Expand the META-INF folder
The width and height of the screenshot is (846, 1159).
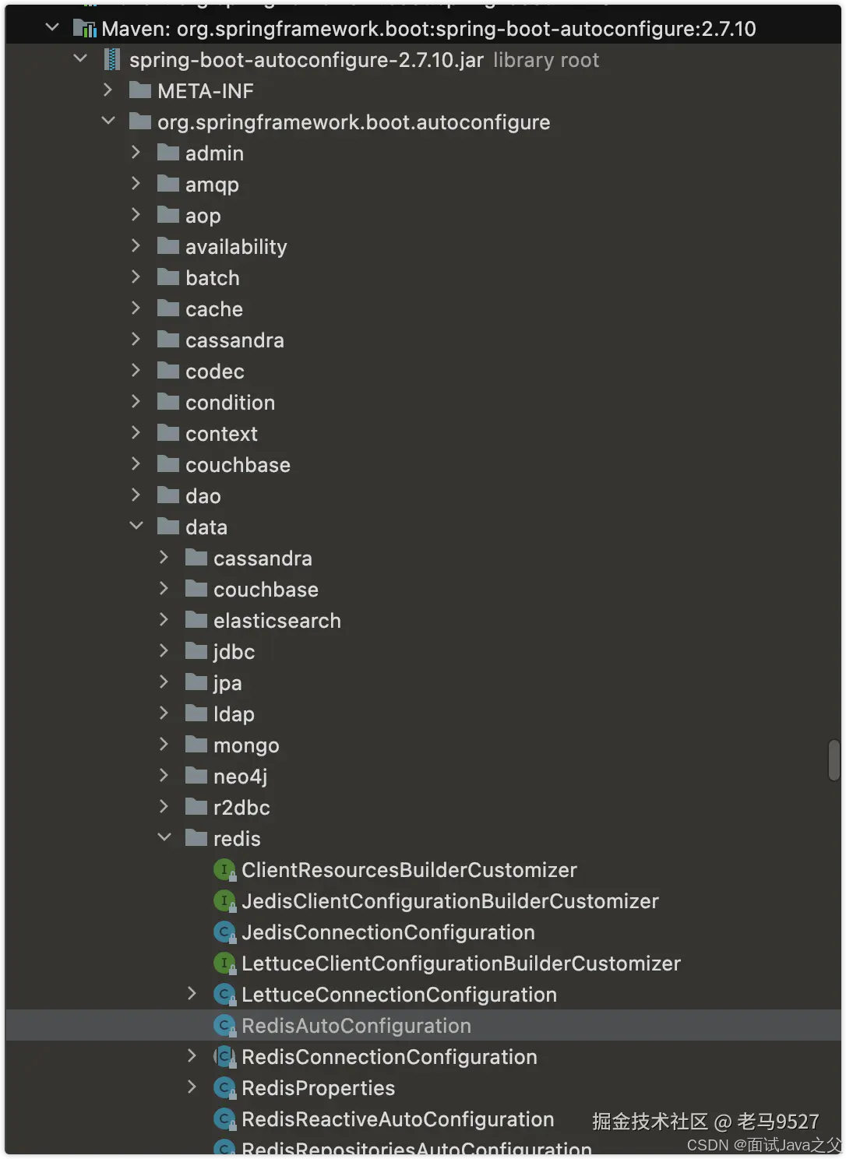(108, 90)
